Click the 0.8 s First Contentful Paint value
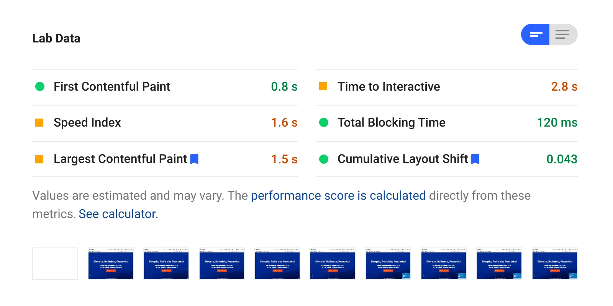Viewport: 613px width, 306px height. click(284, 86)
